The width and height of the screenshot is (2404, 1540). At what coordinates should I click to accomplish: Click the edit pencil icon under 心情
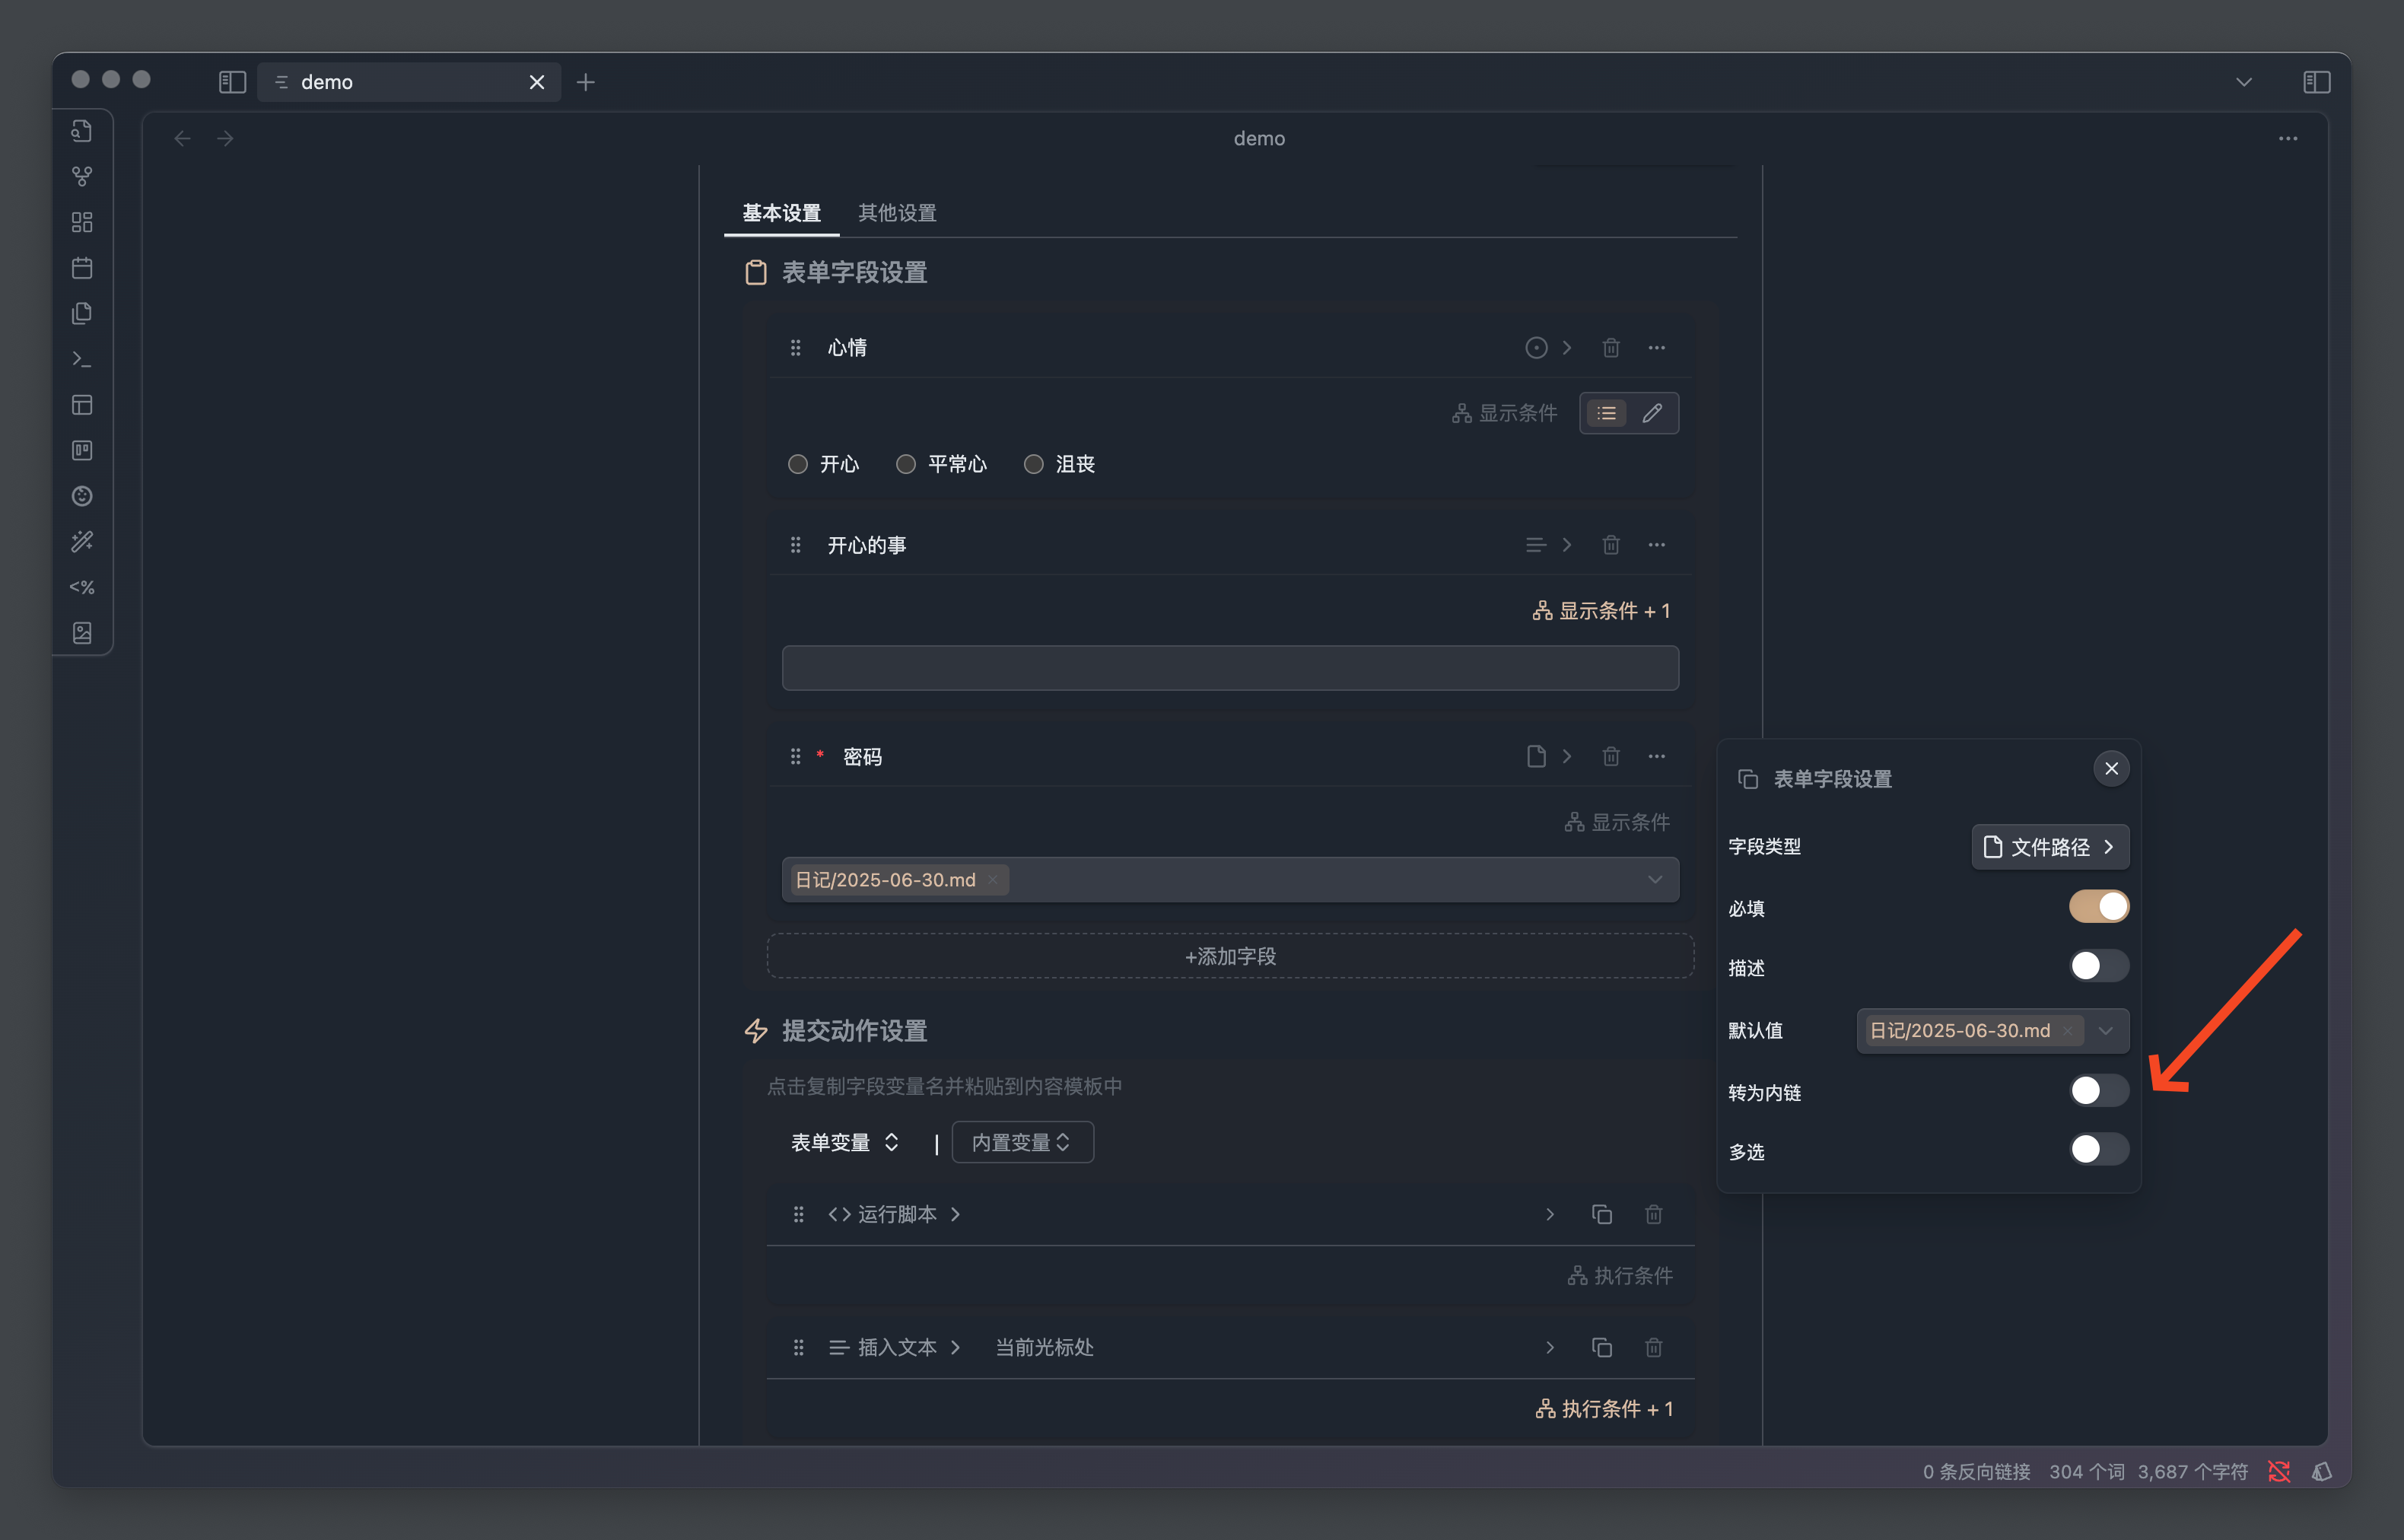pyautogui.click(x=1652, y=413)
